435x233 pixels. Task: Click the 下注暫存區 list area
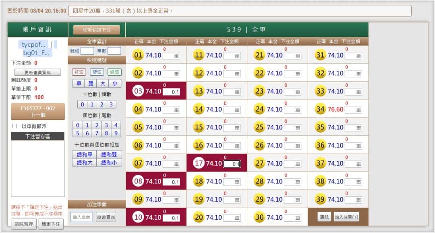pos(38,168)
